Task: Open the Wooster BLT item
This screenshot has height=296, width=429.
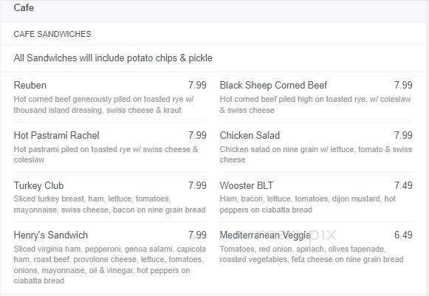Action: click(x=246, y=185)
